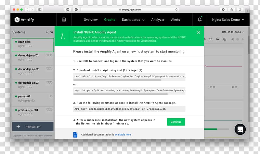Click the Continue button
260x154 pixels.
click(x=176, y=122)
